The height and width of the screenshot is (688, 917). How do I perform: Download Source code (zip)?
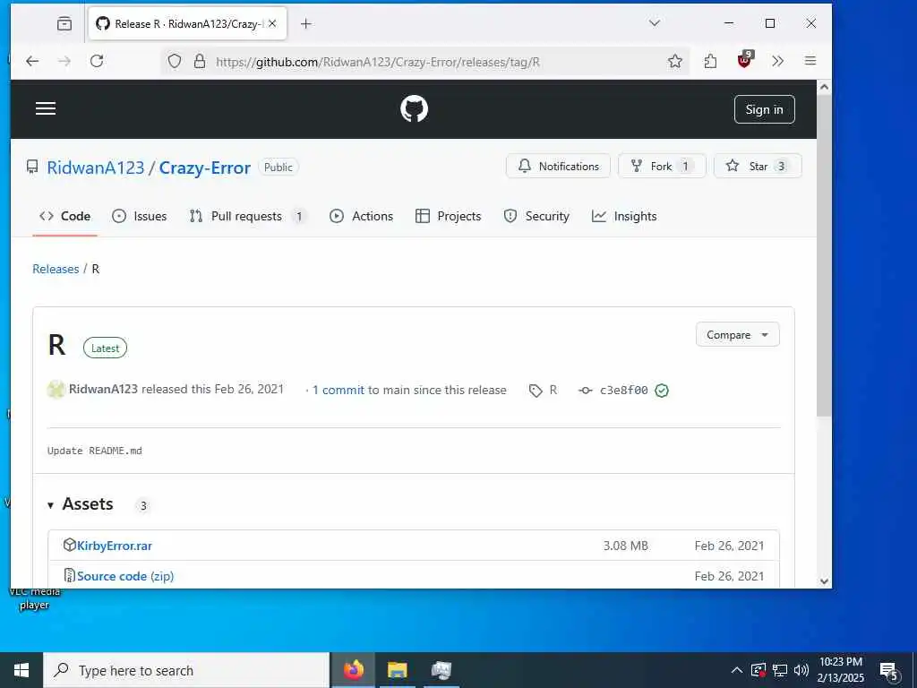point(125,576)
